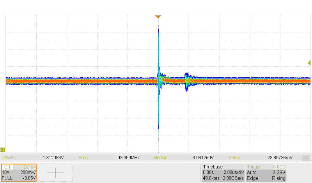Viewport: 312px width, 183px height.
Task: Open the Trigger settings box
Action: [x=266, y=172]
